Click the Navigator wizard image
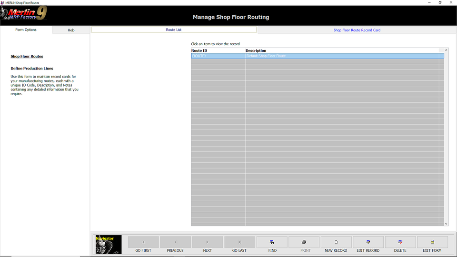Screen dimensions: 457x257 (x=109, y=245)
